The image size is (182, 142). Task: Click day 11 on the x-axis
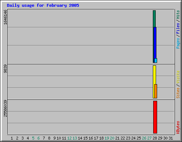coord(64,138)
